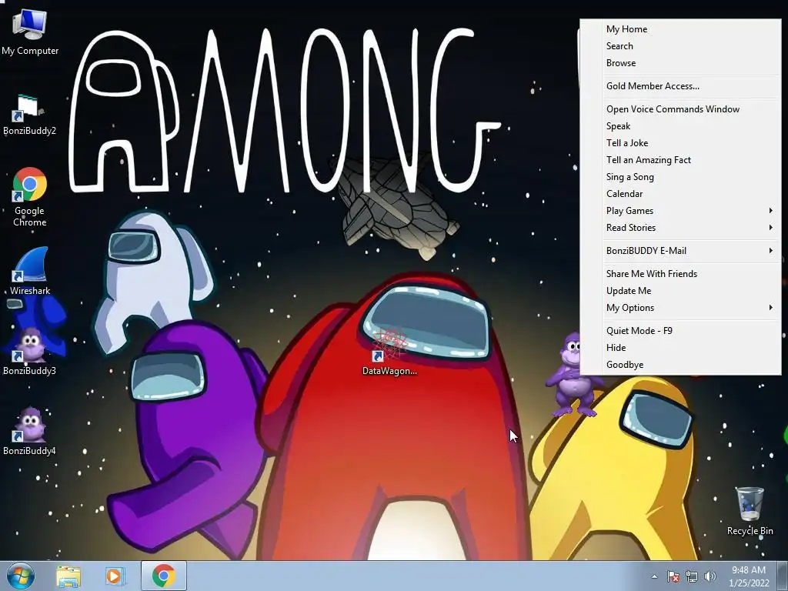
Task: Open Action Center flag tray icon
Action: click(673, 576)
